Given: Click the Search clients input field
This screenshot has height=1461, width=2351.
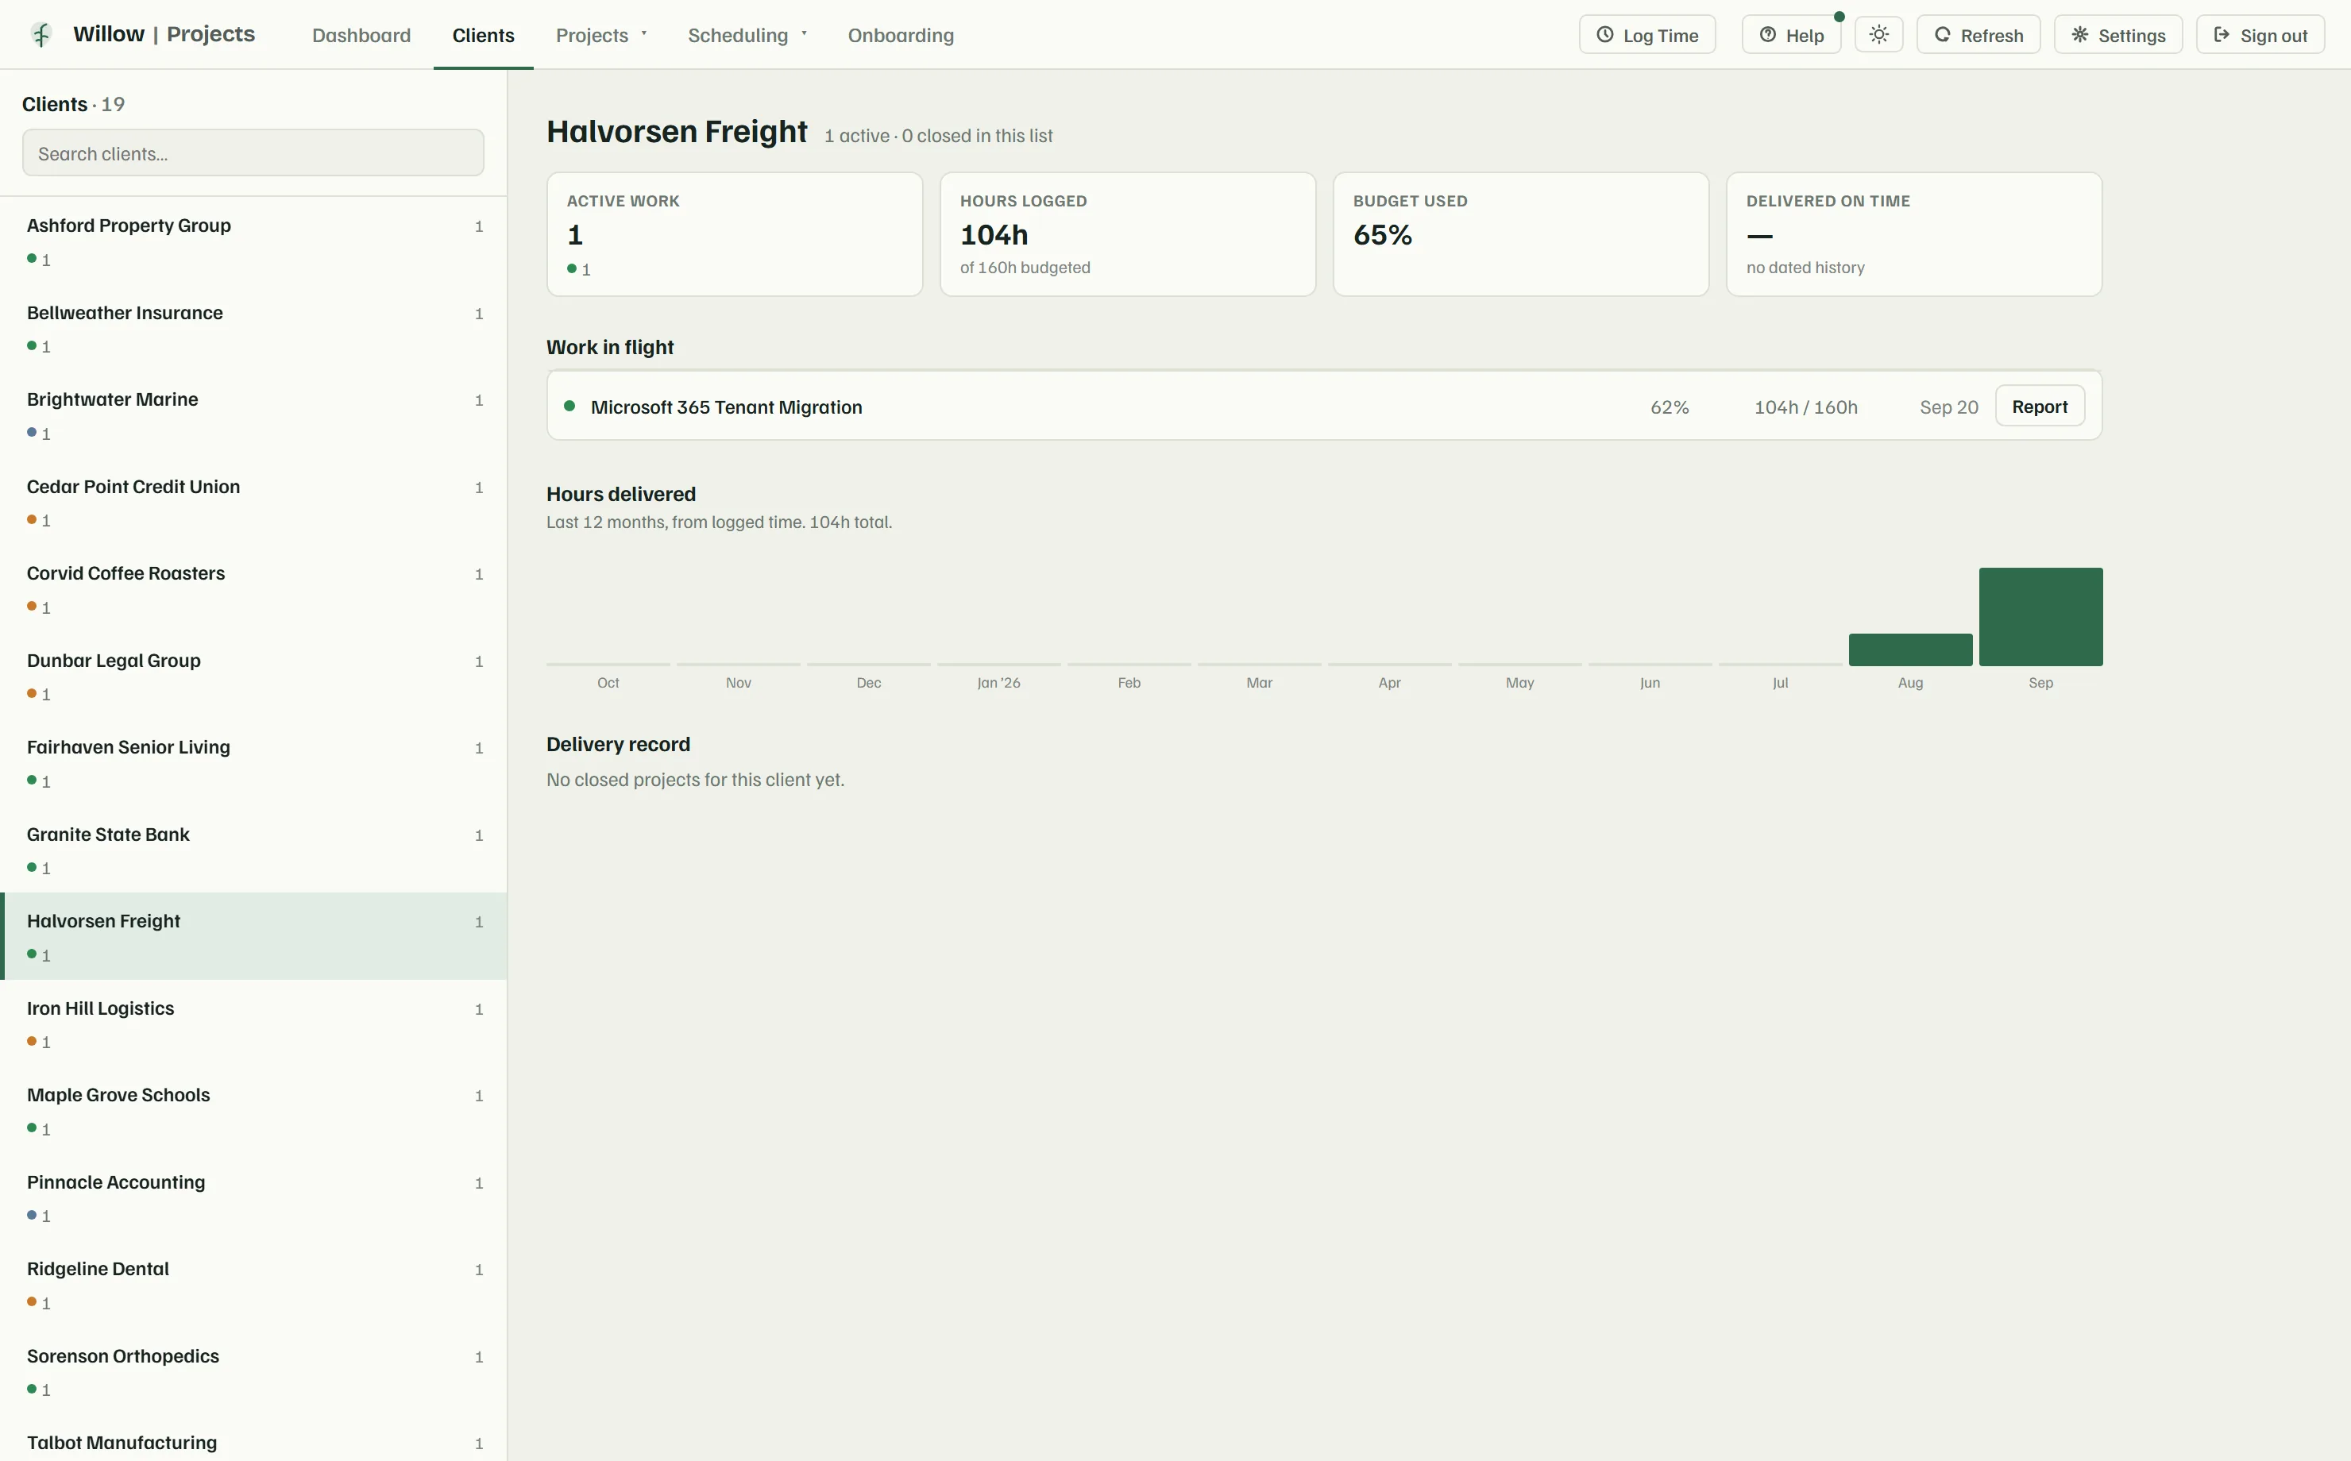Looking at the screenshot, I should 253,152.
